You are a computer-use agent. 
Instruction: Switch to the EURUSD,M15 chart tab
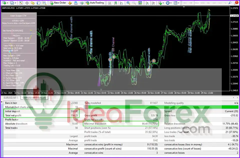[11, 98]
